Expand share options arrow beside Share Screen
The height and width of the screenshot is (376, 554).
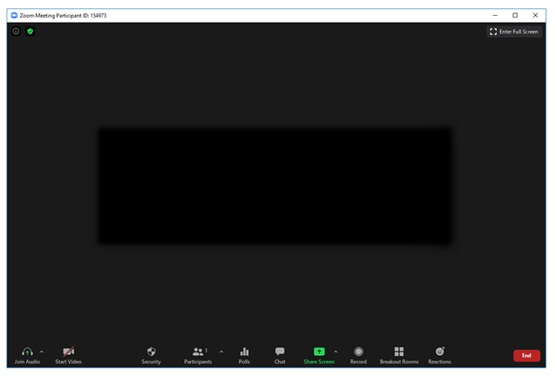point(335,352)
